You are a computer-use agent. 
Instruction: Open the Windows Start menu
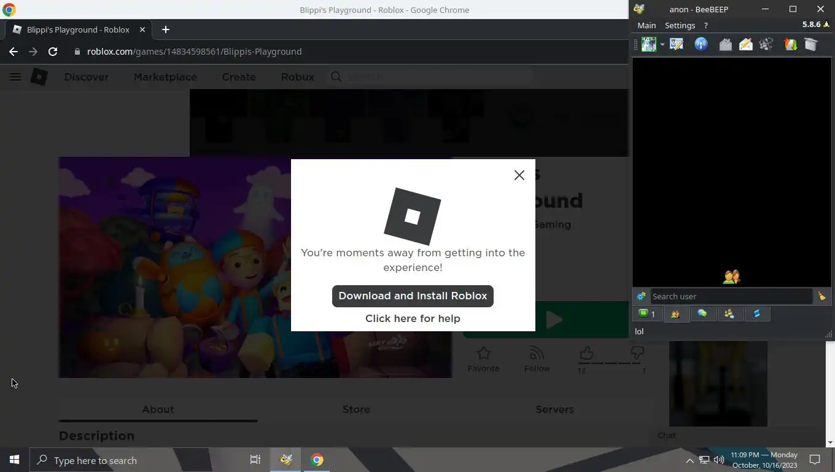pyautogui.click(x=15, y=460)
